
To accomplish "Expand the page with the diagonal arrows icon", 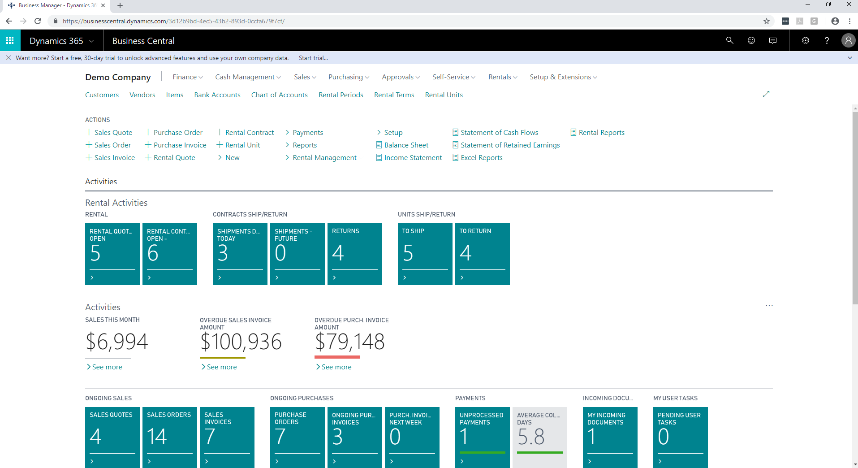I will pos(766,94).
